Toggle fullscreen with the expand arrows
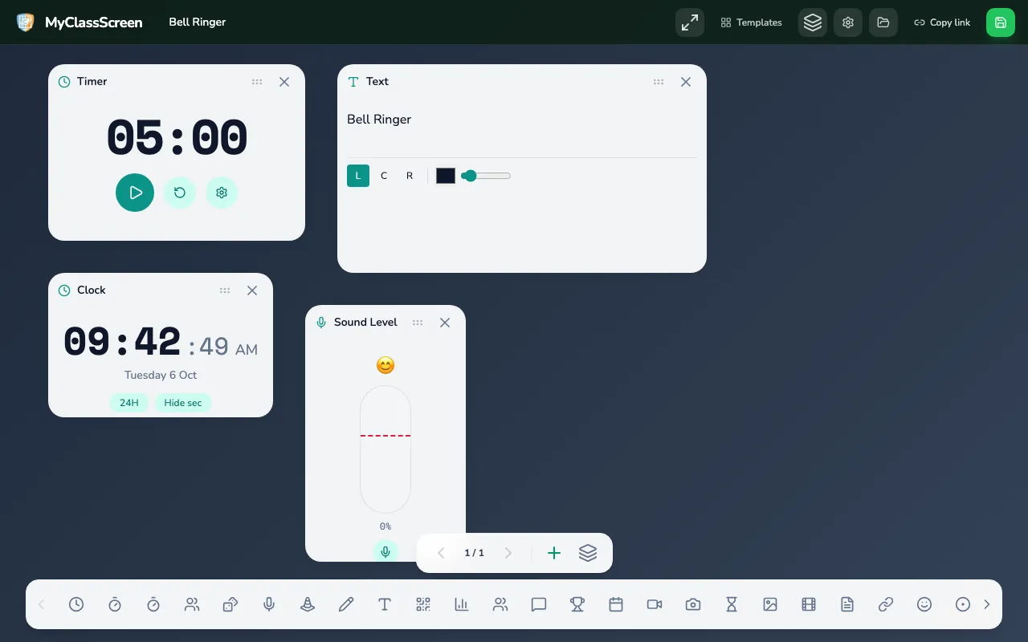The height and width of the screenshot is (642, 1028). point(690,22)
